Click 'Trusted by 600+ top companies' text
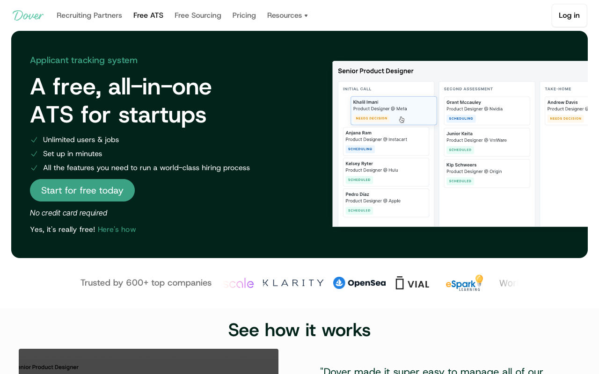 pos(146,283)
